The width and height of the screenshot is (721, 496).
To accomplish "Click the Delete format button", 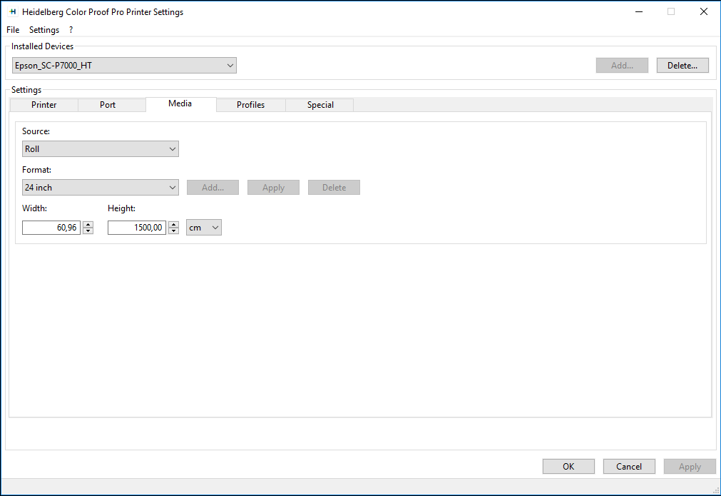I will (x=334, y=188).
